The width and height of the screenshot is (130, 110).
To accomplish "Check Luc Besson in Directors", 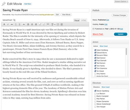I will [x=95, y=94].
